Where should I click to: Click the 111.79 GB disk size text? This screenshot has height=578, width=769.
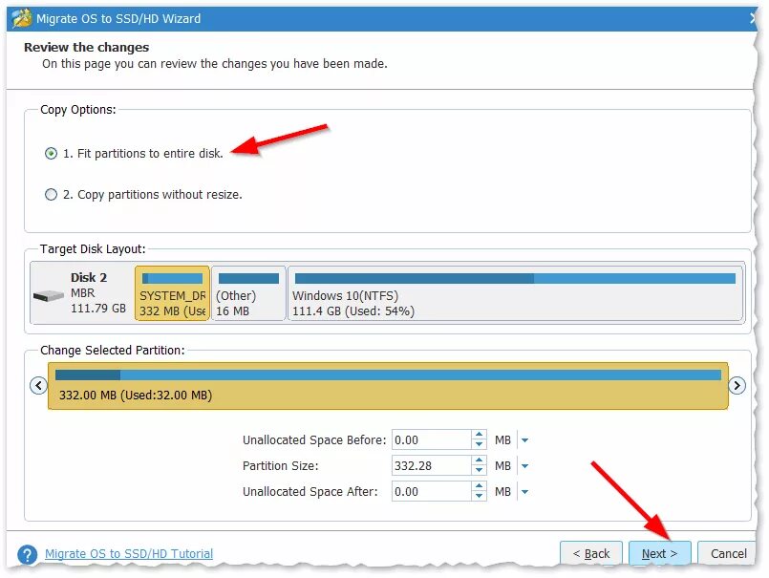coord(98,309)
